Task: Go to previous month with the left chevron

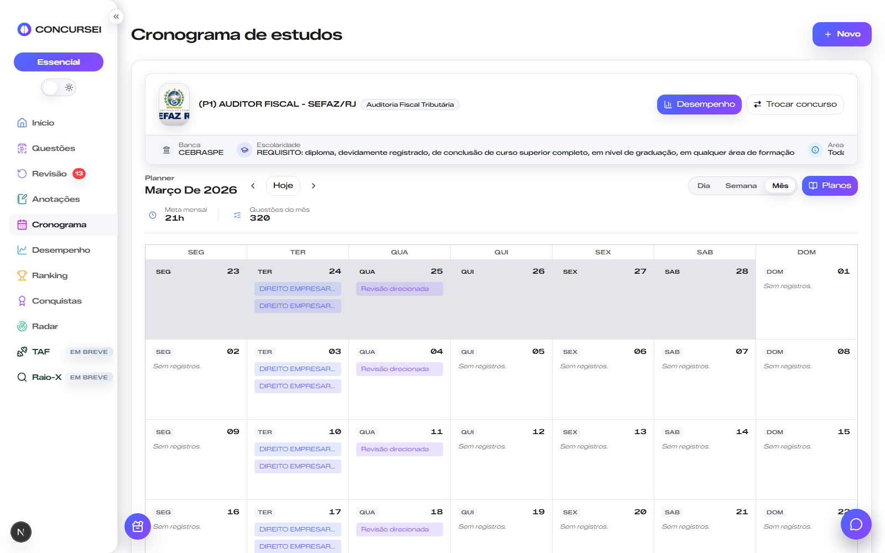Action: (253, 185)
